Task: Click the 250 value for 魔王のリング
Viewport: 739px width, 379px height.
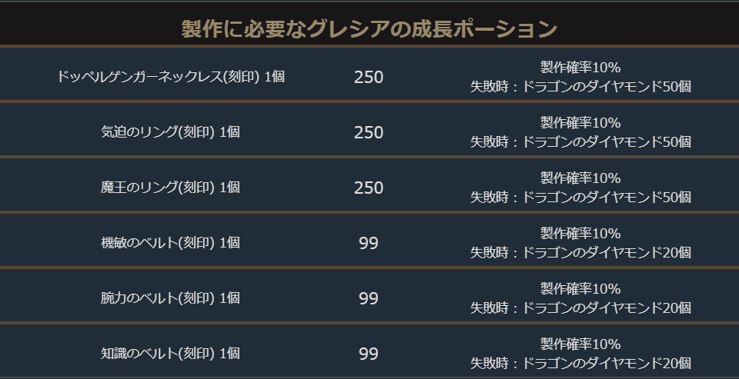Action: pyautogui.click(x=369, y=188)
